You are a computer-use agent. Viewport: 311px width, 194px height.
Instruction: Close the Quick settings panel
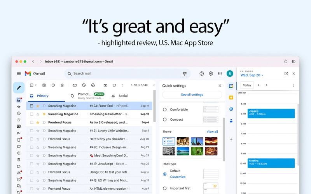click(220, 85)
